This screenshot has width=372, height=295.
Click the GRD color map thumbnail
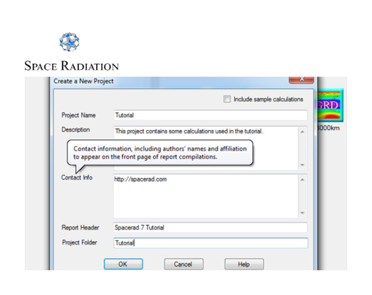pyautogui.click(x=329, y=105)
